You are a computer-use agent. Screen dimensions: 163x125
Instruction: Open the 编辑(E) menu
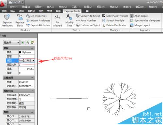click(26, 7)
